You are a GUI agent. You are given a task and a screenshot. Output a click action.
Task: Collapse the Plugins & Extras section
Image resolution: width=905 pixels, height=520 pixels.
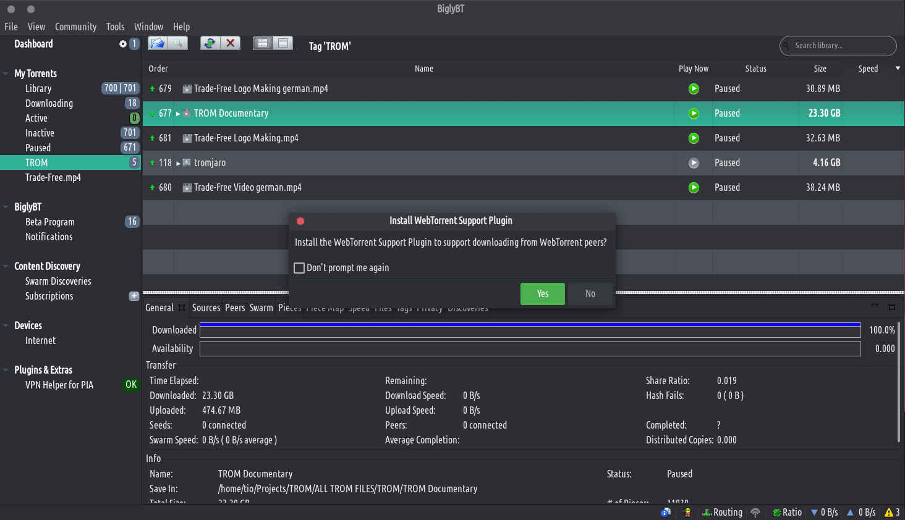point(6,370)
